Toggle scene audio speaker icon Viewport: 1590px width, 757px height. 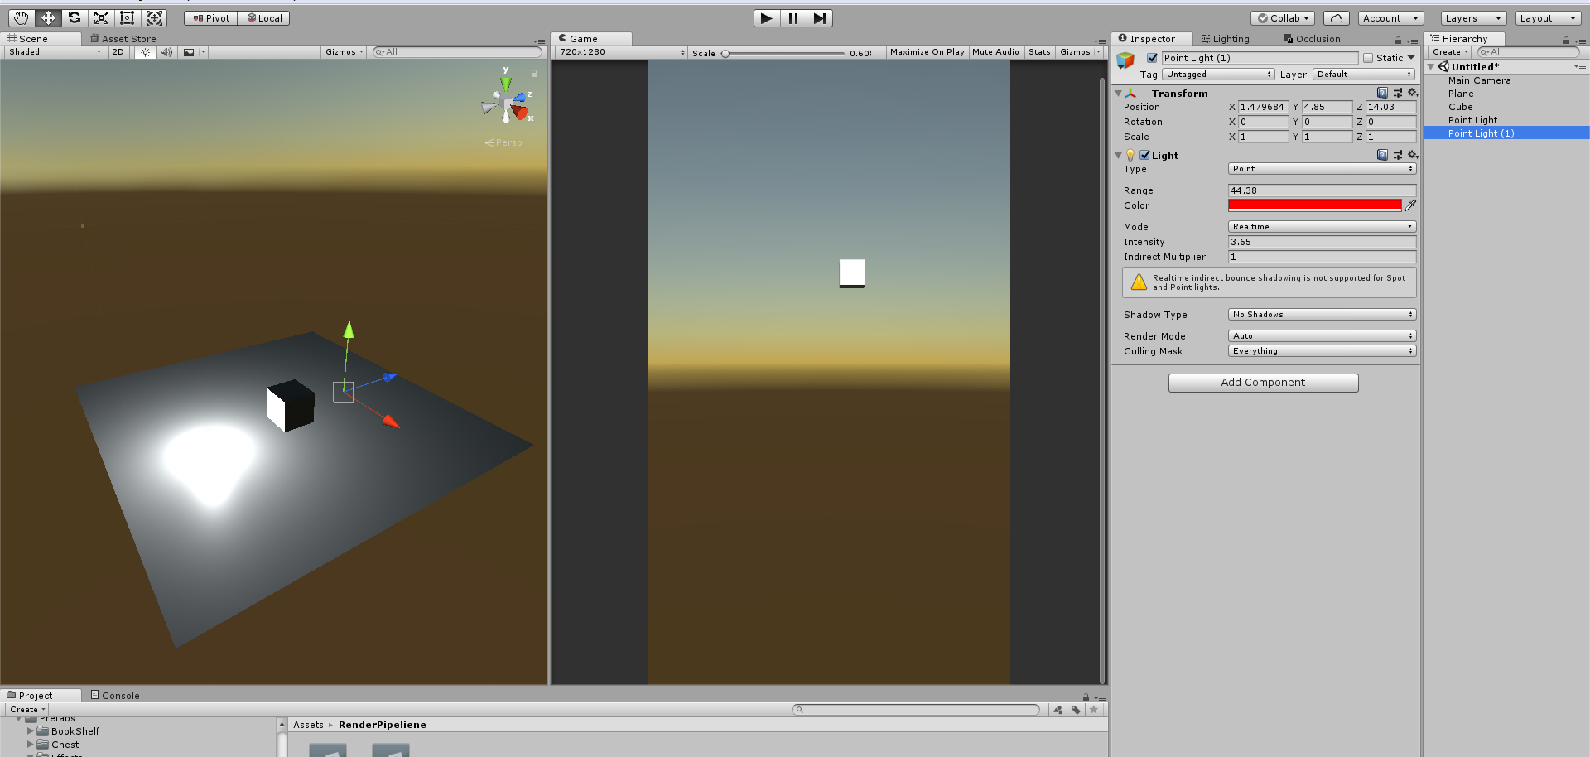(x=166, y=52)
